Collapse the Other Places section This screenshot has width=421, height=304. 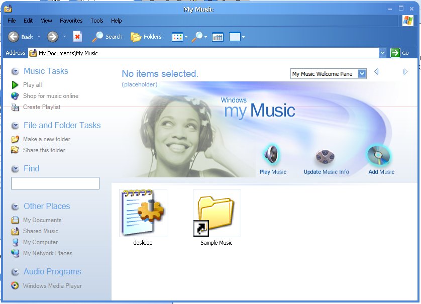(x=15, y=206)
